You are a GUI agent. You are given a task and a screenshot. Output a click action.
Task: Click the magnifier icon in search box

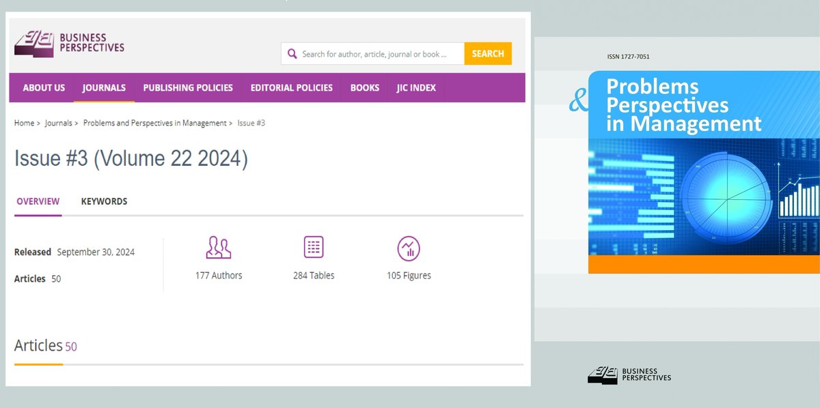292,54
